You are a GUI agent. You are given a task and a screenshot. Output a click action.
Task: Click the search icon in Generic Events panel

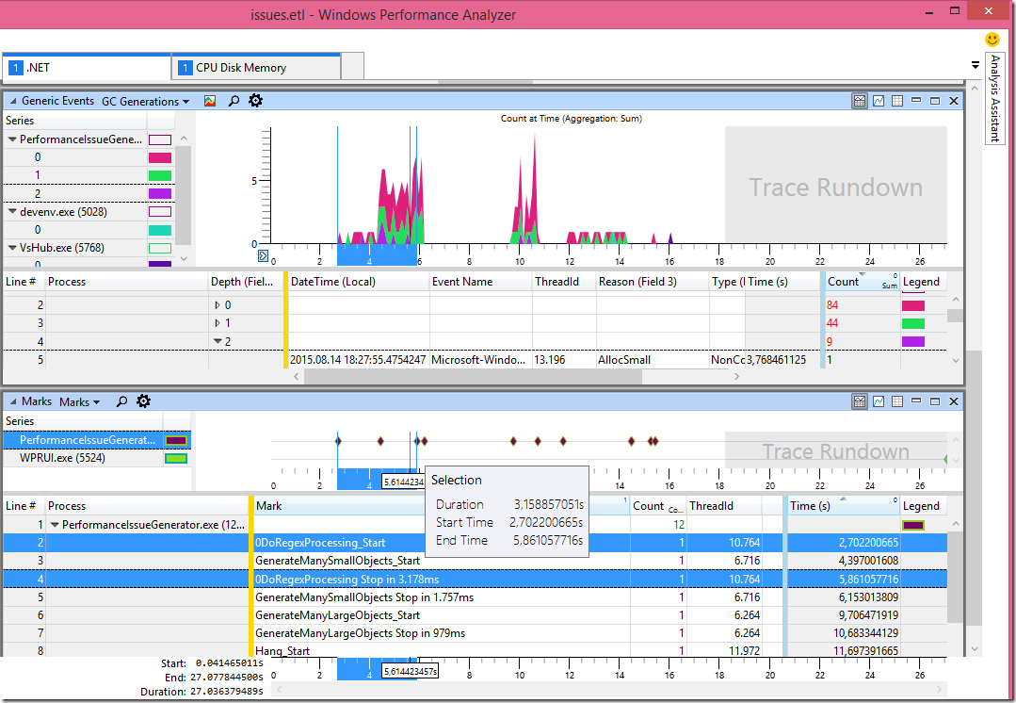coord(234,101)
